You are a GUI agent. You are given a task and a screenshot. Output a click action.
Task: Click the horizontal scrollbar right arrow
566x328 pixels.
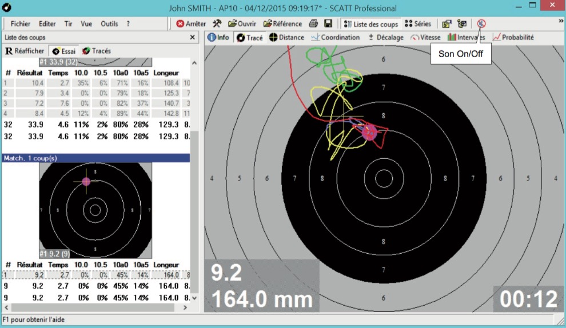(185, 307)
